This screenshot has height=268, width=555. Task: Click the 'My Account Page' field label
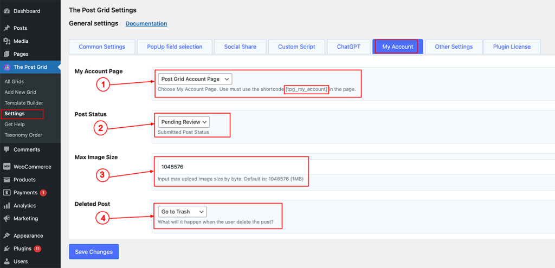click(x=99, y=71)
